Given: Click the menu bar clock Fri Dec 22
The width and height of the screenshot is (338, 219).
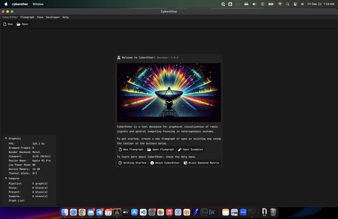Looking at the screenshot, I should point(321,4).
